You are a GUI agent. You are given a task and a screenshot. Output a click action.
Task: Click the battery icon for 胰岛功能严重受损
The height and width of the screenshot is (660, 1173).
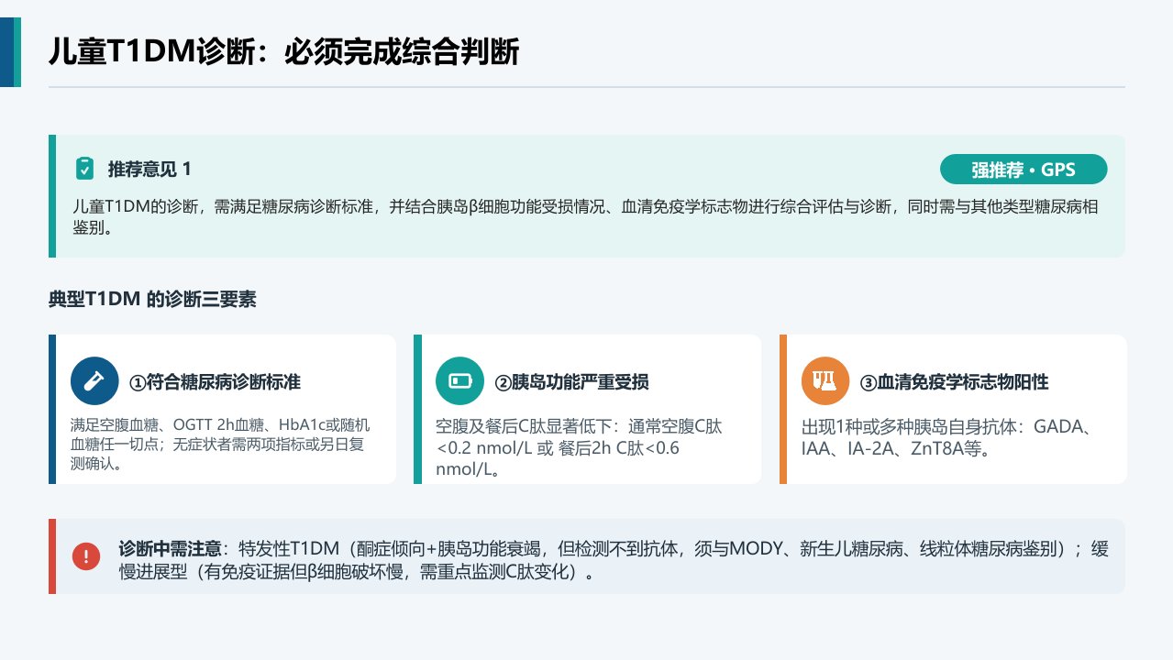pyautogui.click(x=459, y=380)
